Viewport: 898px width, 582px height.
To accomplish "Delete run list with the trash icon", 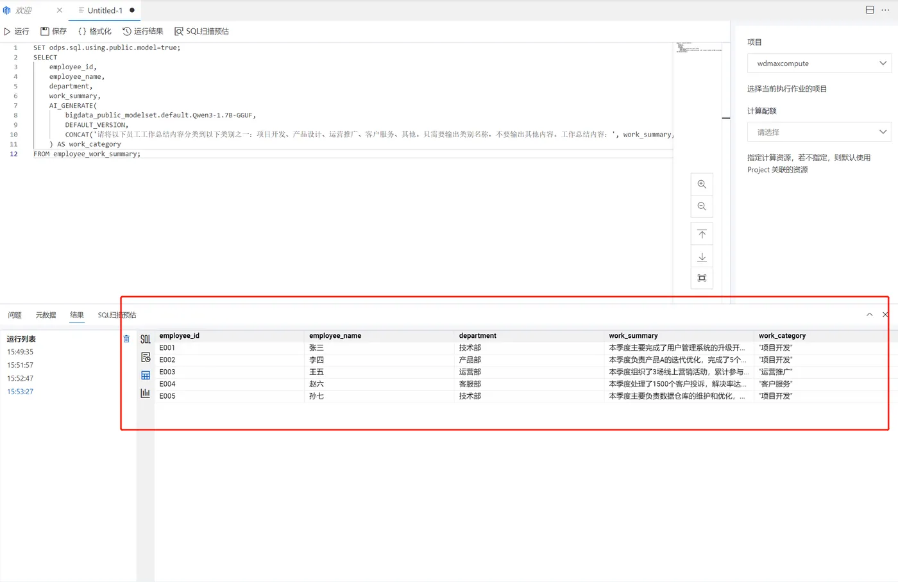I will coord(126,338).
